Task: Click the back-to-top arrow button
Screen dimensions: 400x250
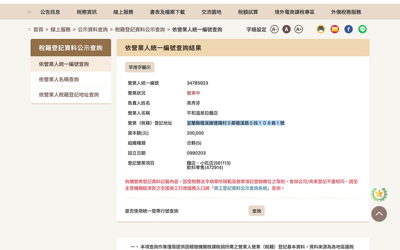Action: click(379, 214)
